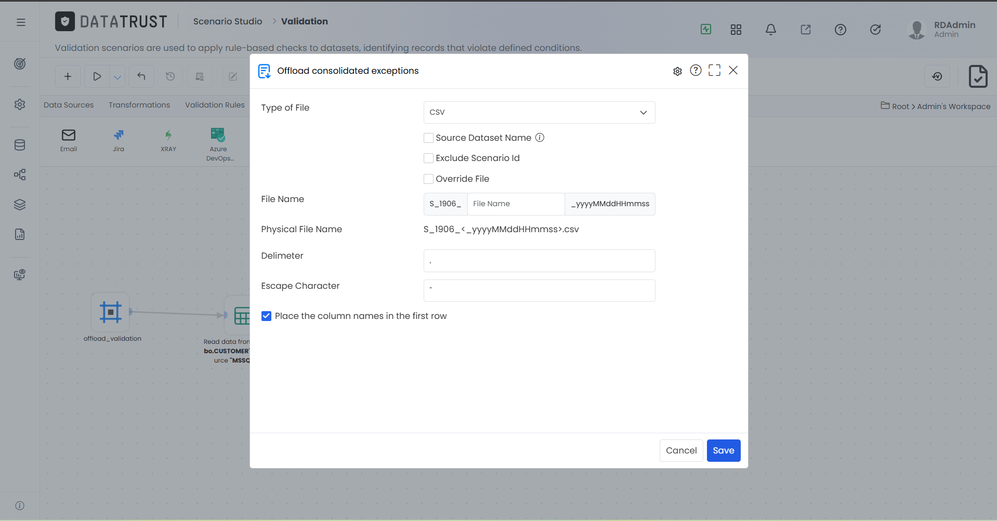Switch to Transformations tab

point(139,105)
